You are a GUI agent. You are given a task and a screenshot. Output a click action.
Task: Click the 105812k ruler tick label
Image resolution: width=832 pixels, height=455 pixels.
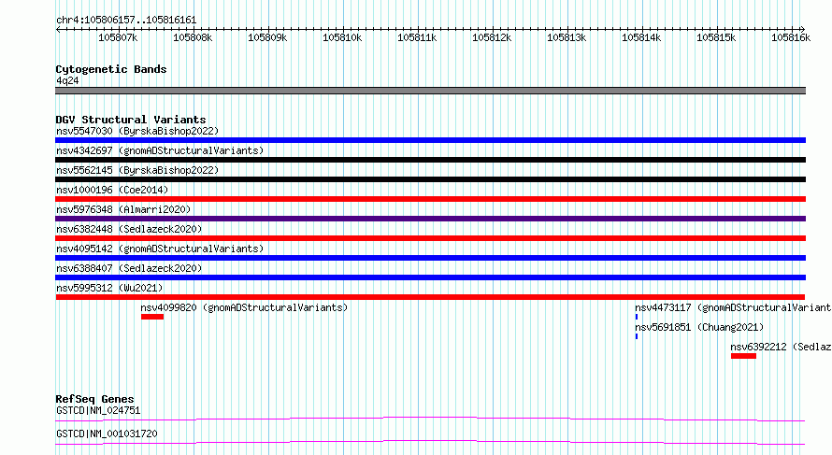pyautogui.click(x=492, y=37)
